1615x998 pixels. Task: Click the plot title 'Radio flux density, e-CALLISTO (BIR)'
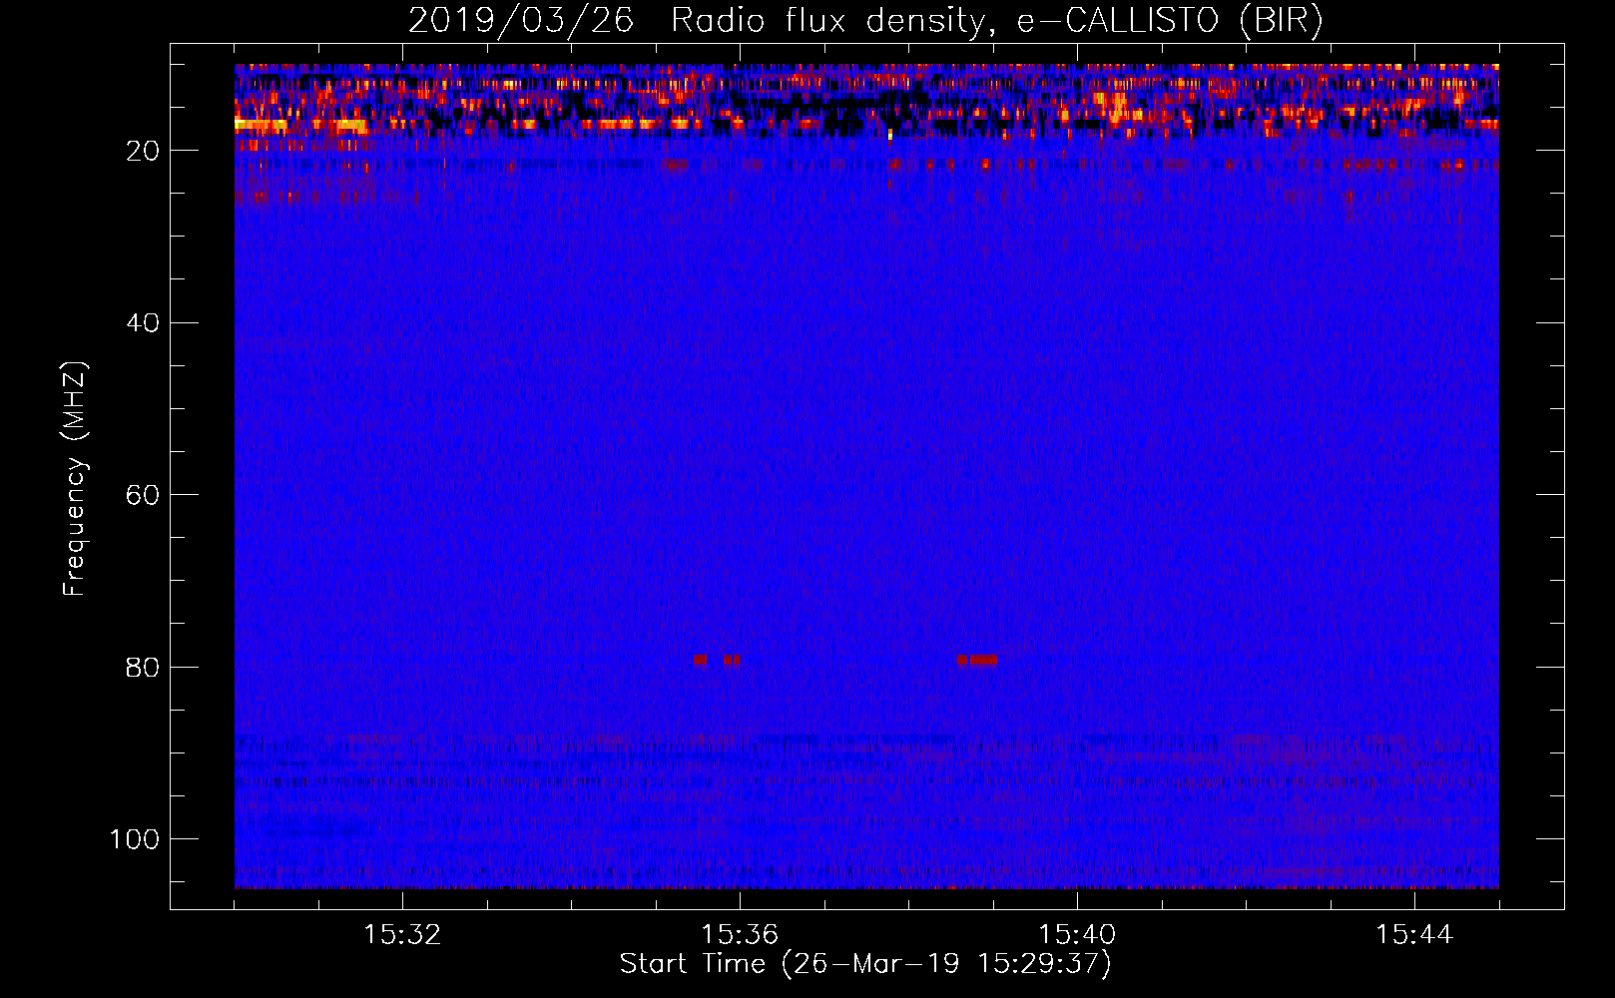(997, 21)
